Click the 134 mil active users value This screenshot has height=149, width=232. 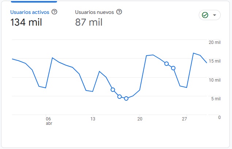click(x=26, y=22)
